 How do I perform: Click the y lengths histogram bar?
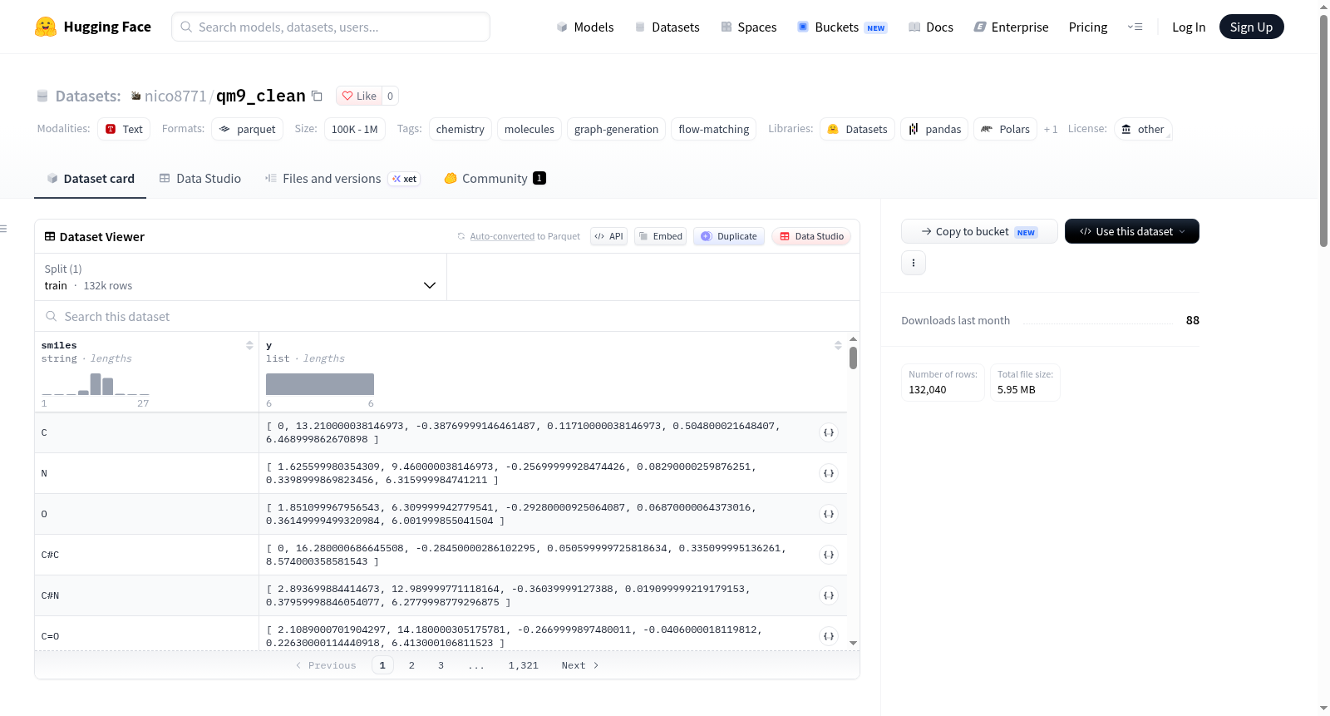tap(320, 384)
